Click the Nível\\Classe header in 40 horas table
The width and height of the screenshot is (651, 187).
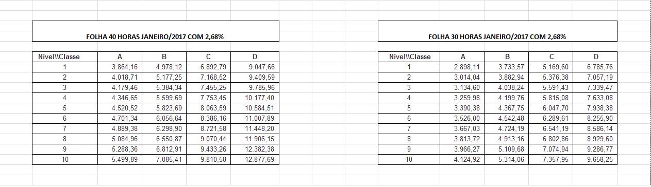click(64, 57)
